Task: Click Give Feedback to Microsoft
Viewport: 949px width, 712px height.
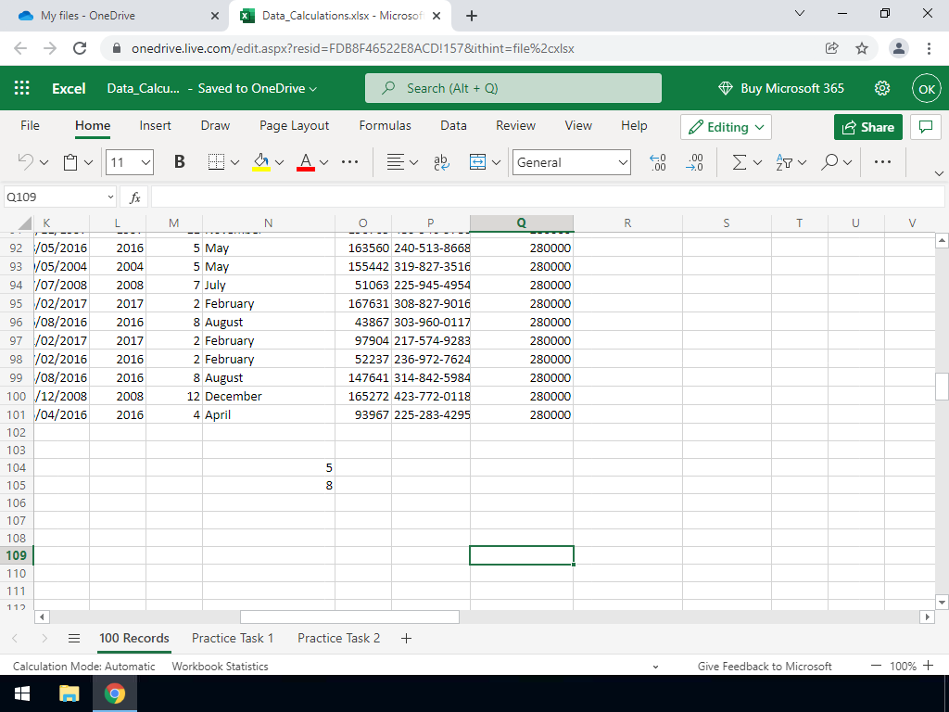Action: pyautogui.click(x=765, y=666)
